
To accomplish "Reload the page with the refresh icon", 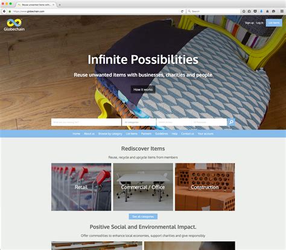I will [182, 11].
